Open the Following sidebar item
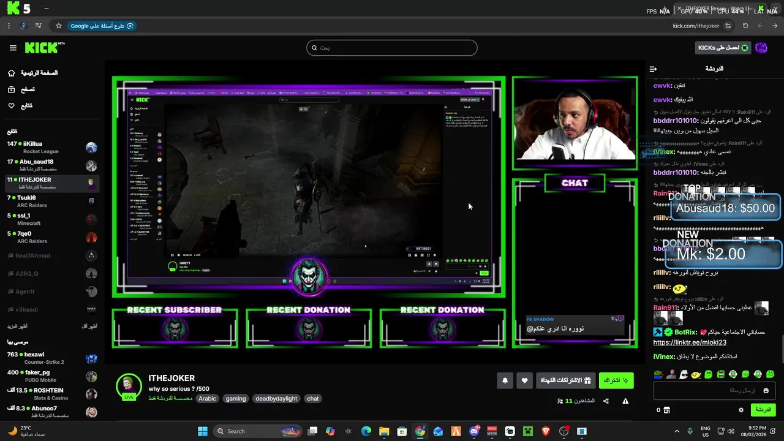This screenshot has width=784, height=441. [20, 106]
